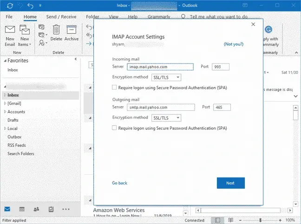Click Normal view icon in status bar
The image size is (301, 224).
(217, 220)
